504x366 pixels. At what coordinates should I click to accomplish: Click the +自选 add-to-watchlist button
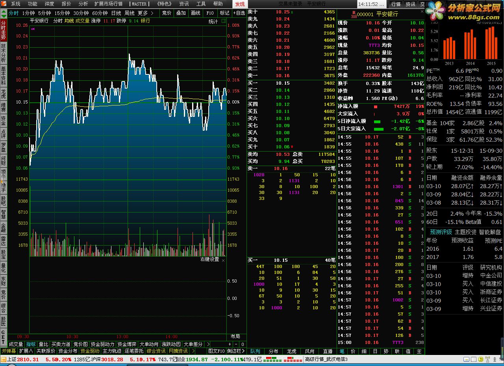click(239, 13)
